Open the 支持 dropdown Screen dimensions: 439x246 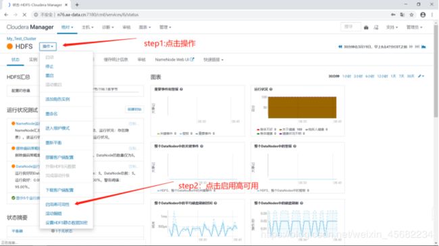click(392, 28)
